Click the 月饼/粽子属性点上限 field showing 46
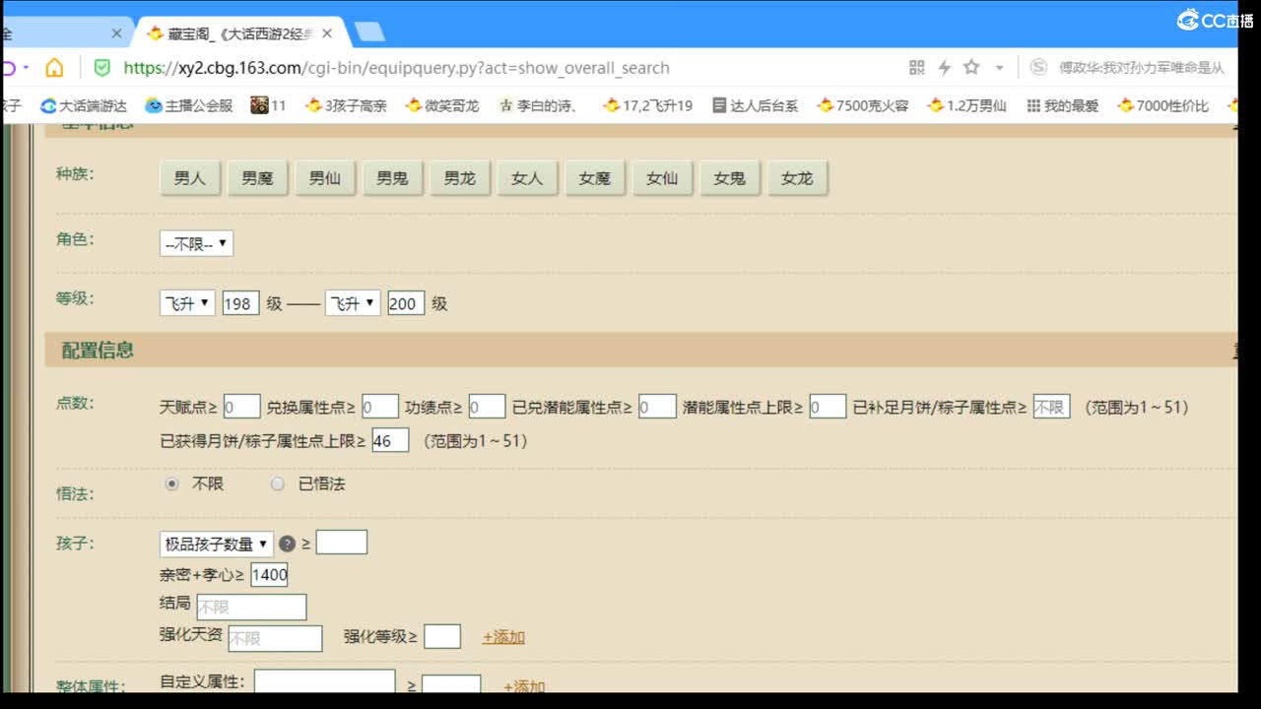This screenshot has height=709, width=1261. (390, 440)
